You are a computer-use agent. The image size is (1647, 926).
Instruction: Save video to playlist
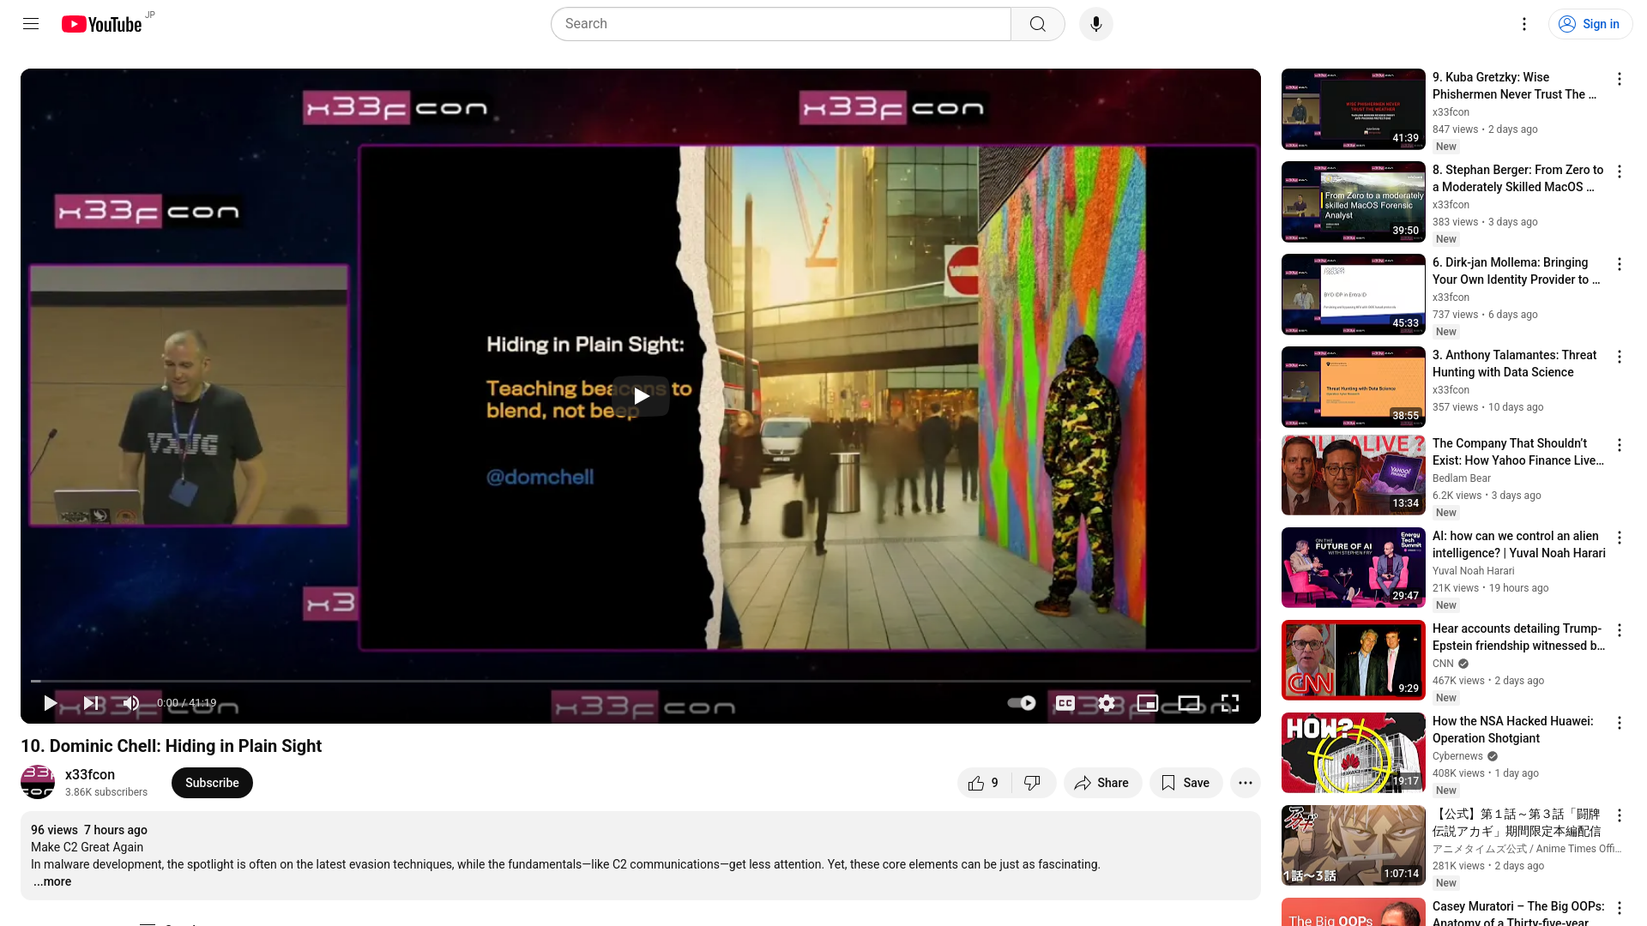[x=1185, y=783]
